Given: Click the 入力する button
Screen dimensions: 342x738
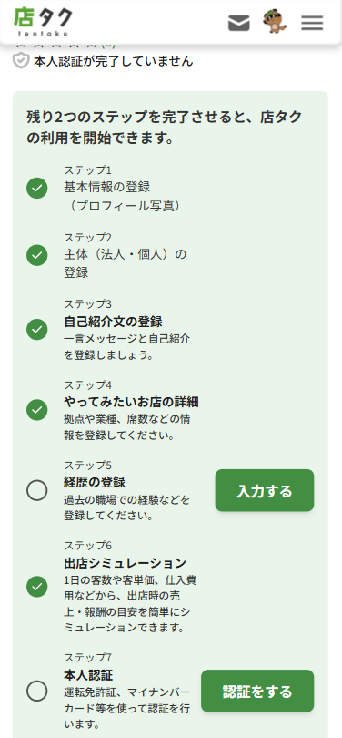Looking at the screenshot, I should tap(265, 490).
